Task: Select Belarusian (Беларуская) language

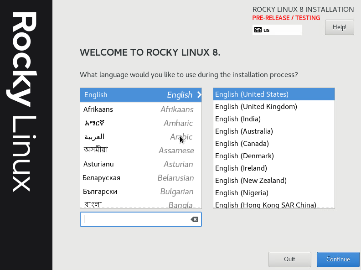Action: click(141, 178)
